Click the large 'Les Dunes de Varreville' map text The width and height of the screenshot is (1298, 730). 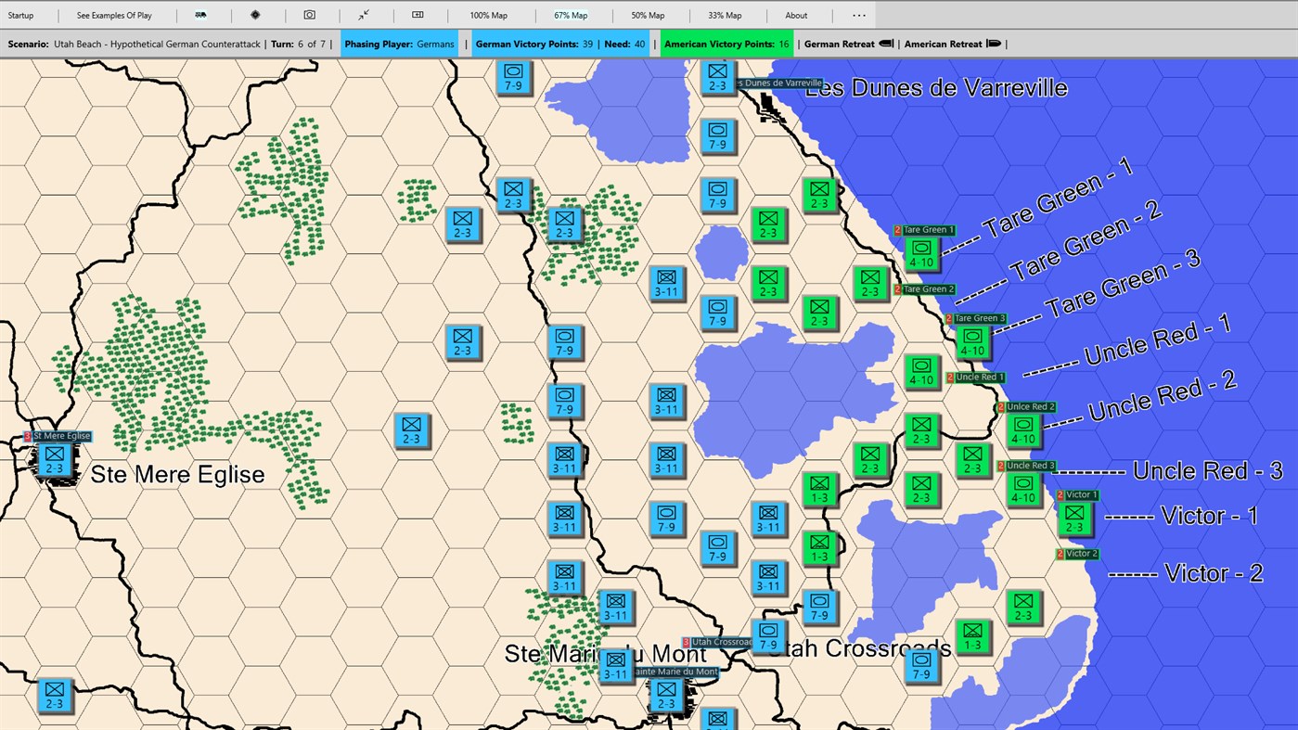[x=936, y=88]
